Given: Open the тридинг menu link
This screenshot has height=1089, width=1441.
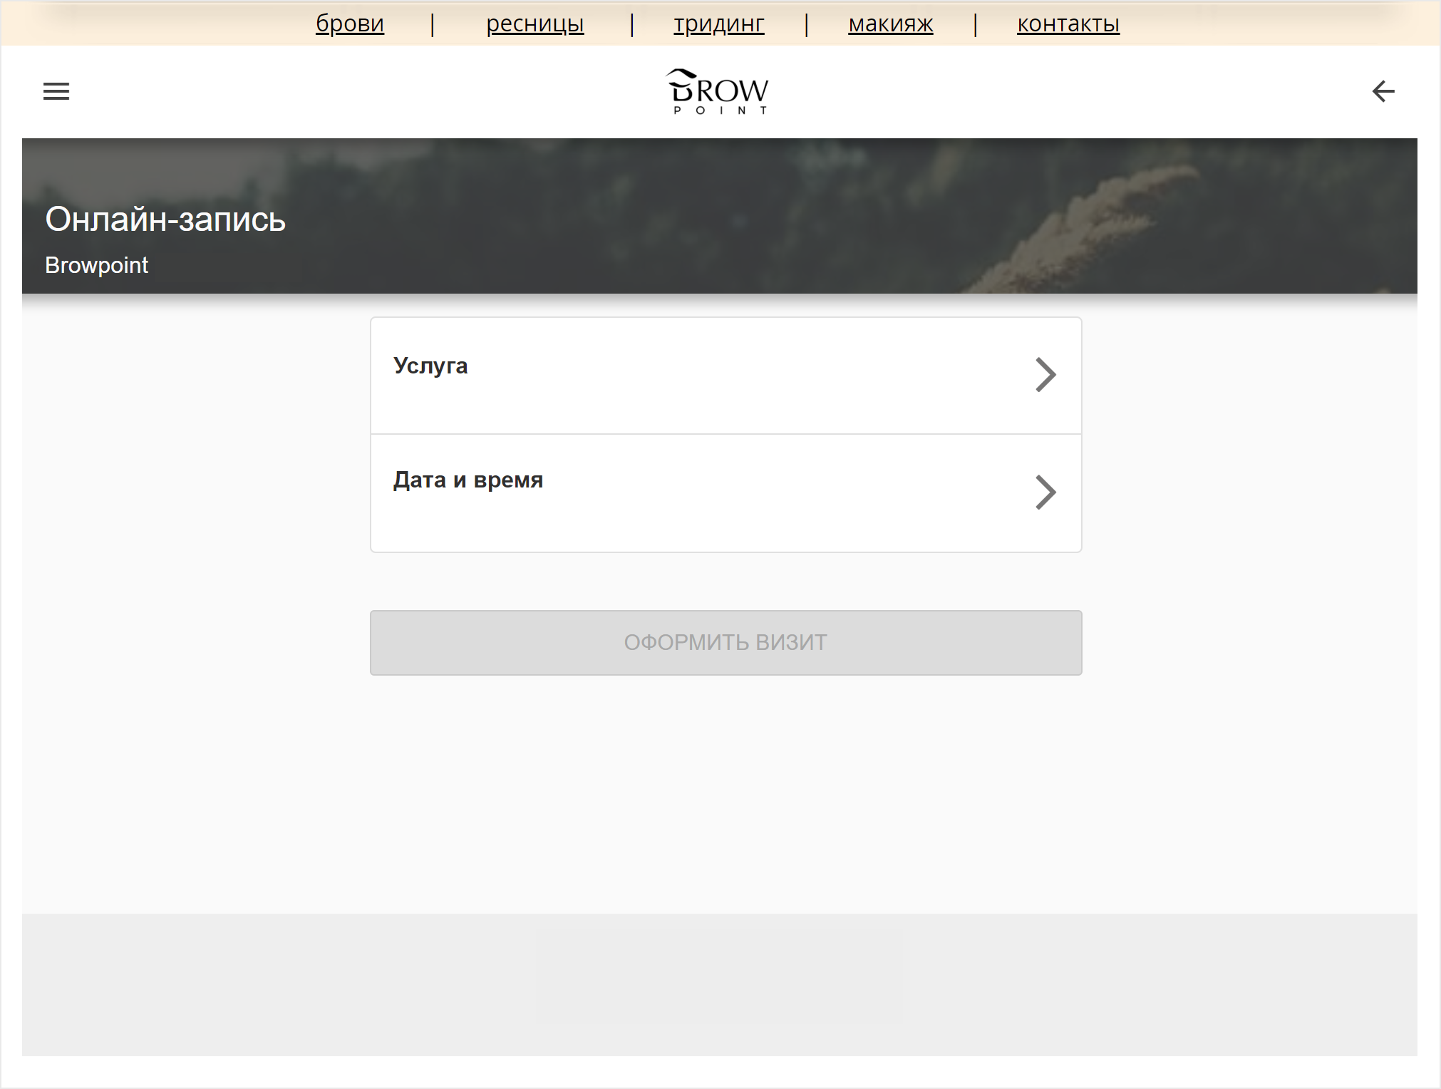Looking at the screenshot, I should point(719,24).
